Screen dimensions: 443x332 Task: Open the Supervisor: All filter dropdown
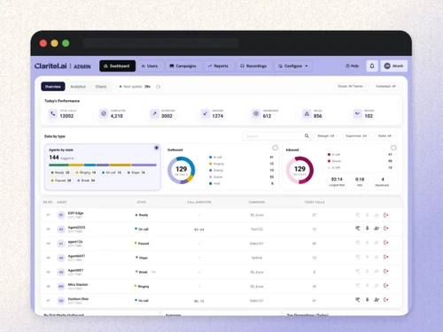point(358,135)
